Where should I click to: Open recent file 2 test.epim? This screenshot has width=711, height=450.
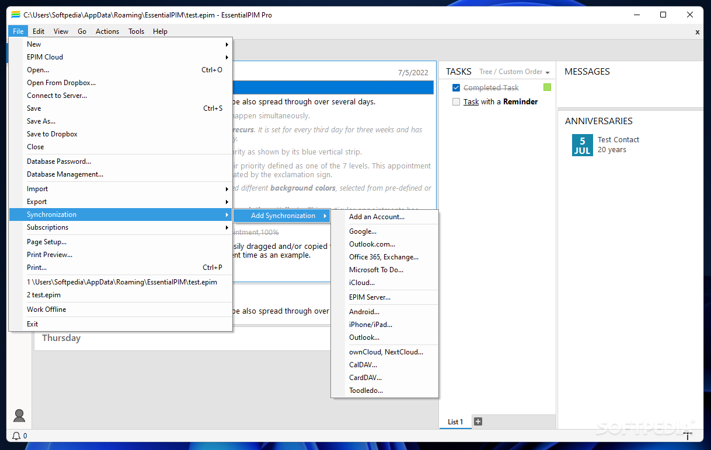[x=121, y=295]
